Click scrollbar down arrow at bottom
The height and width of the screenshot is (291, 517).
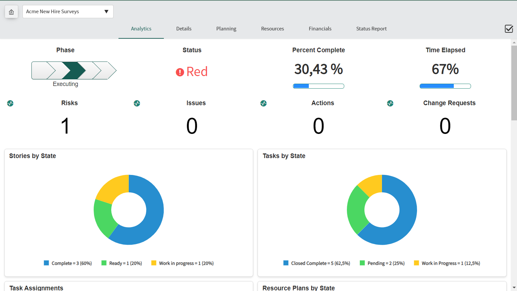[x=514, y=288]
